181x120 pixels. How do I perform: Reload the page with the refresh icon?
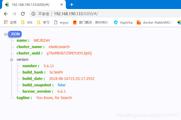(23, 14)
